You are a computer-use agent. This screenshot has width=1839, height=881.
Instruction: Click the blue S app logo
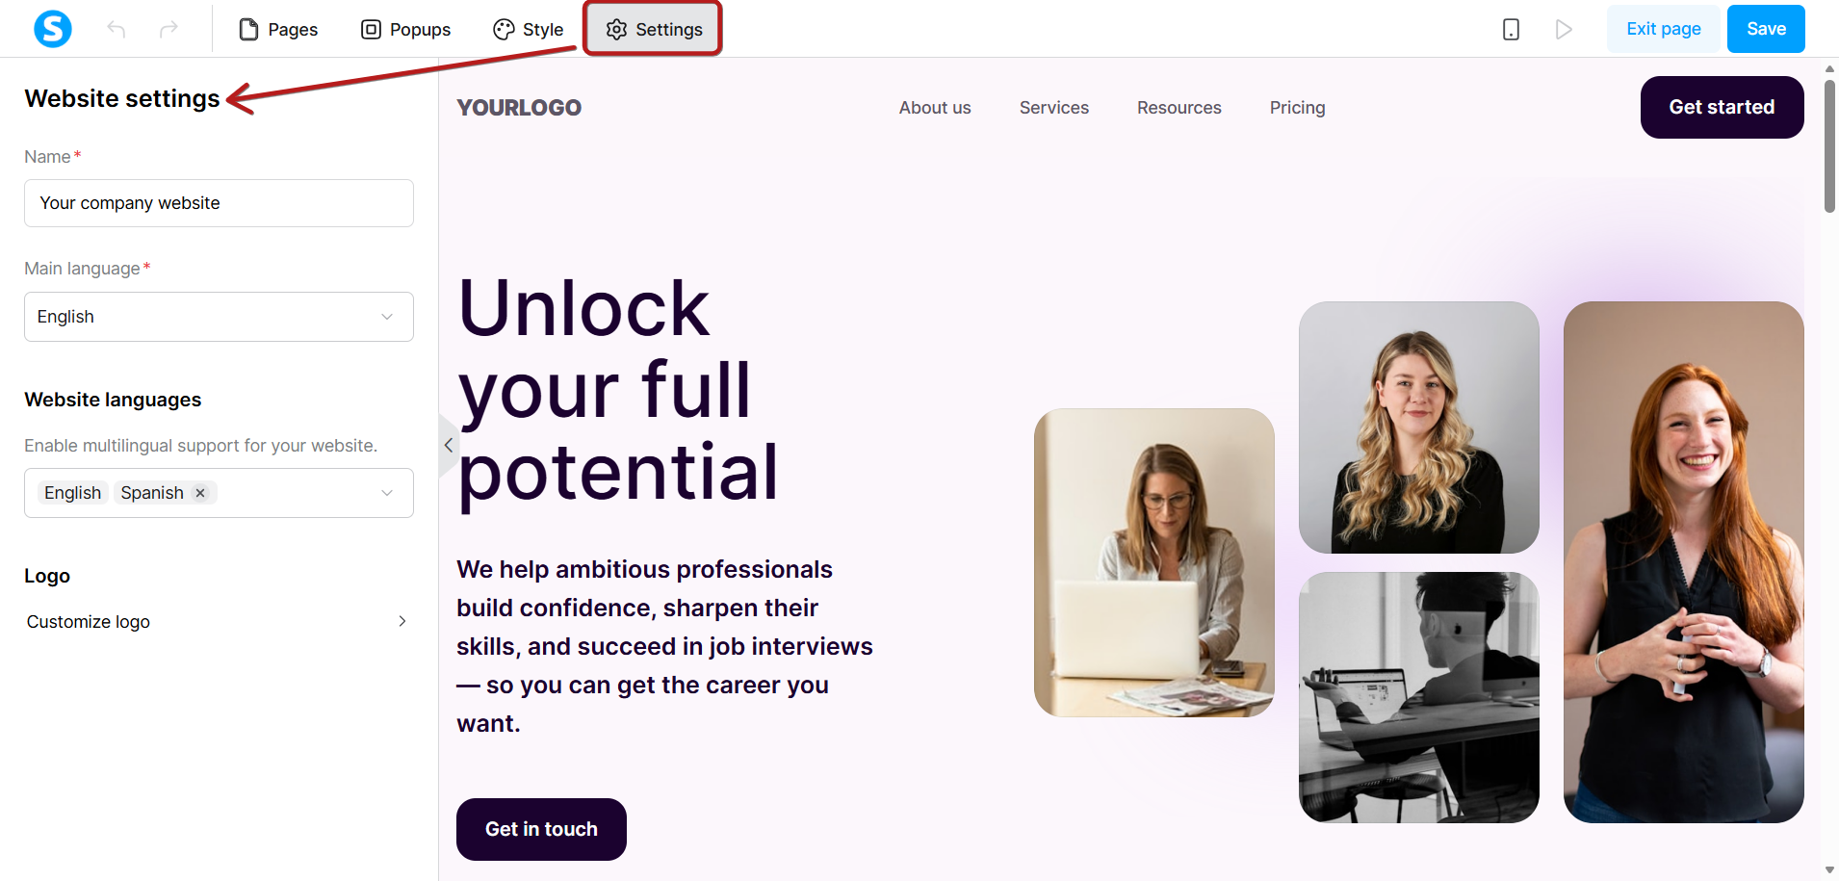53,29
